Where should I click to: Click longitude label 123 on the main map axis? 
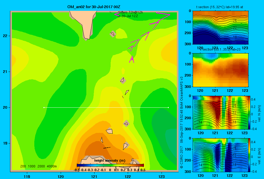pos(162,176)
